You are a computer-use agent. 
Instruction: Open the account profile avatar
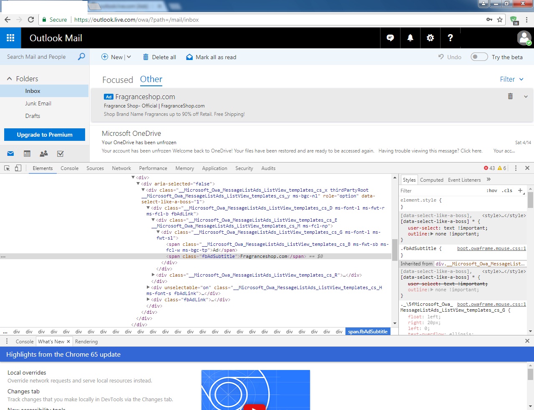click(x=524, y=38)
